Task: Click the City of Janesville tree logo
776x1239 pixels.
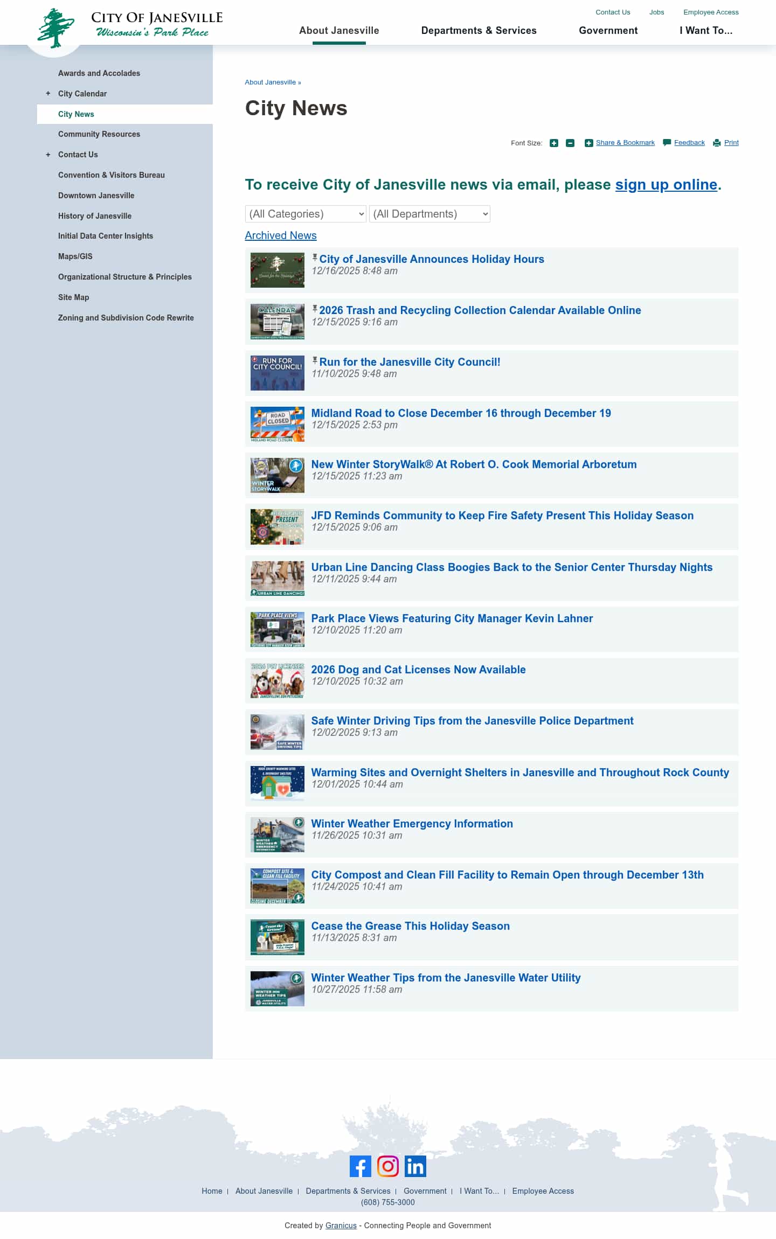Action: pos(56,28)
